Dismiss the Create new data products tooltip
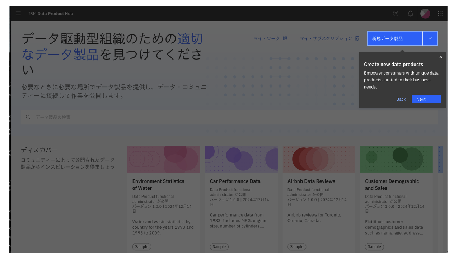The image size is (463, 264). [x=441, y=57]
